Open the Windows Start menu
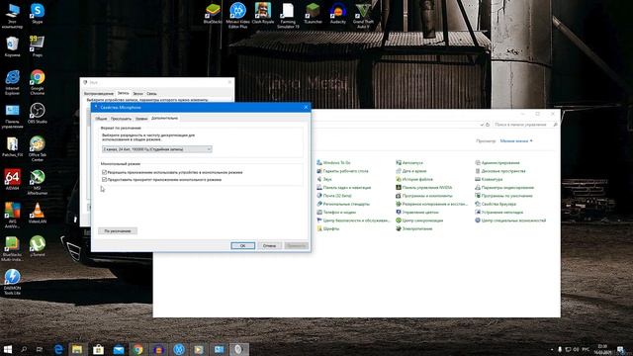This screenshot has width=633, height=356. coord(8,349)
